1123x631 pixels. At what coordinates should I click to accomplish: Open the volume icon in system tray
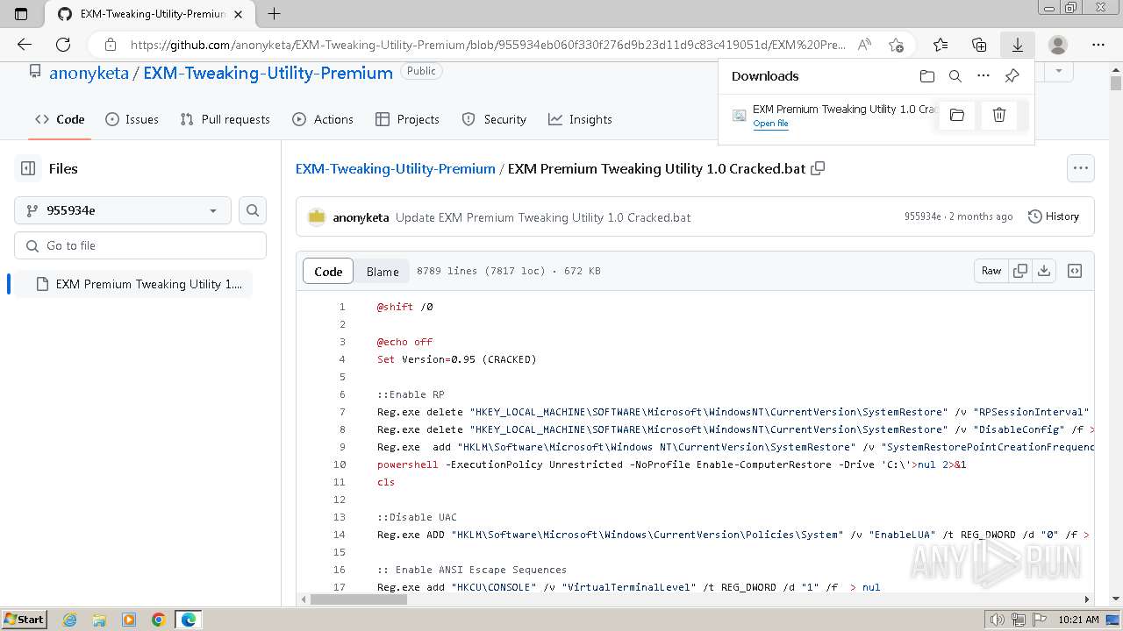(x=998, y=620)
